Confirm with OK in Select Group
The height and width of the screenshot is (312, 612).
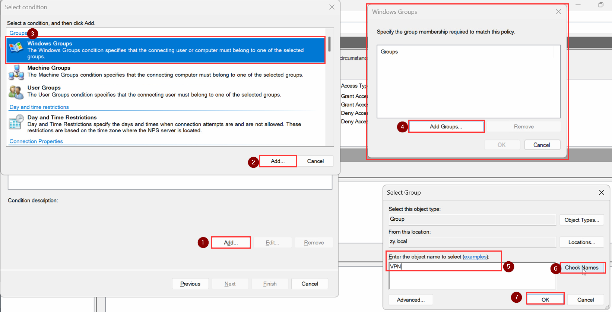[x=545, y=300]
